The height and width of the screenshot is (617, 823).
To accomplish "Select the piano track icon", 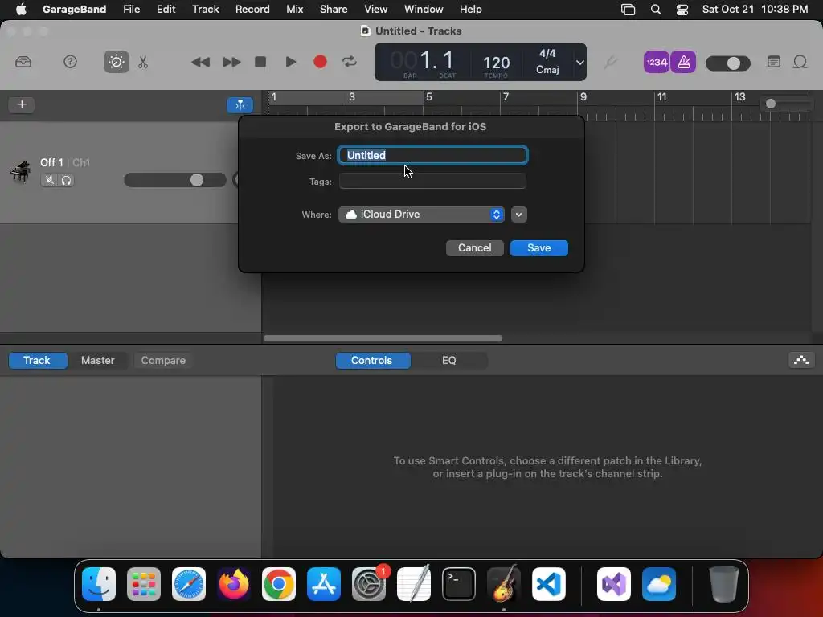I will coord(20,172).
